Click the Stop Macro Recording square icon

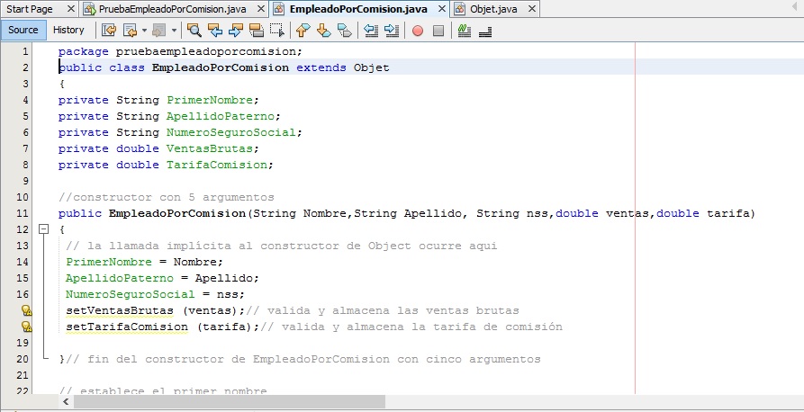438,30
